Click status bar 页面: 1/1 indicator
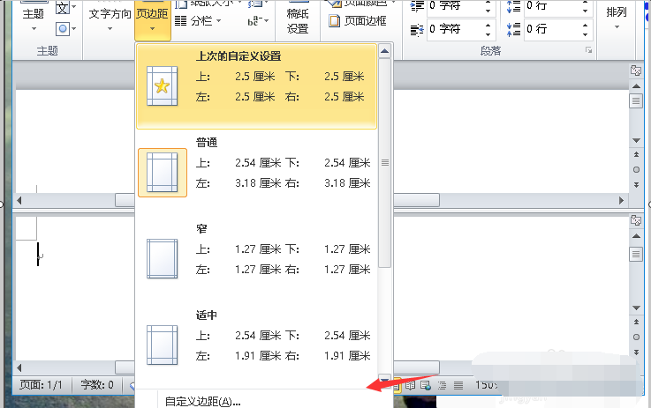 pos(41,385)
